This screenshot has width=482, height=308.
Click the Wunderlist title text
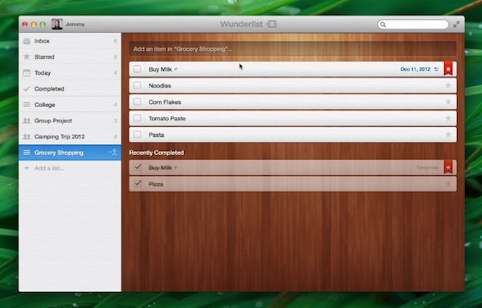[242, 24]
